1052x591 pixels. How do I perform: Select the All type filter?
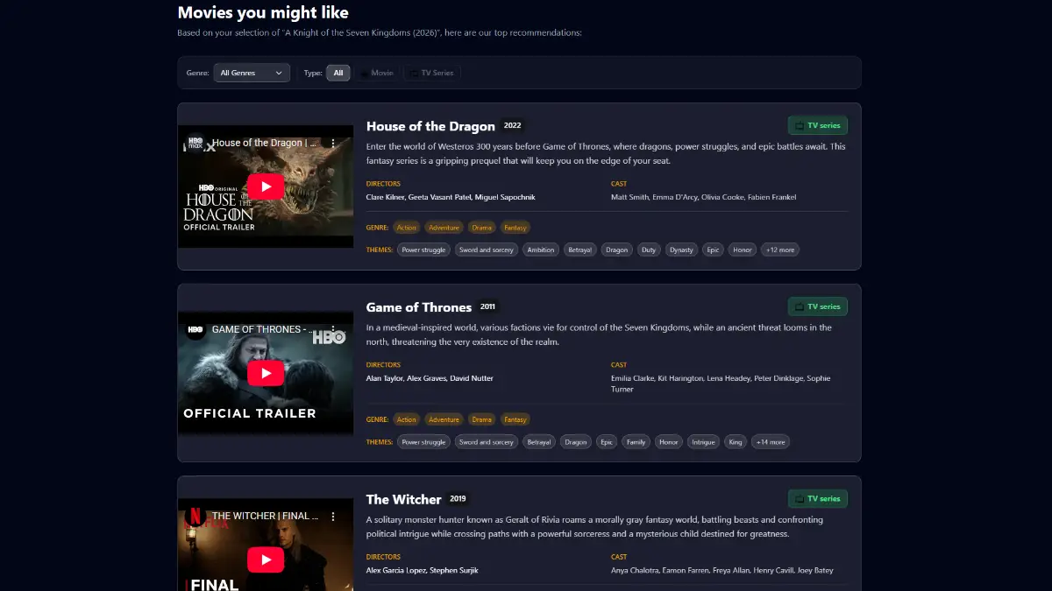coord(338,73)
